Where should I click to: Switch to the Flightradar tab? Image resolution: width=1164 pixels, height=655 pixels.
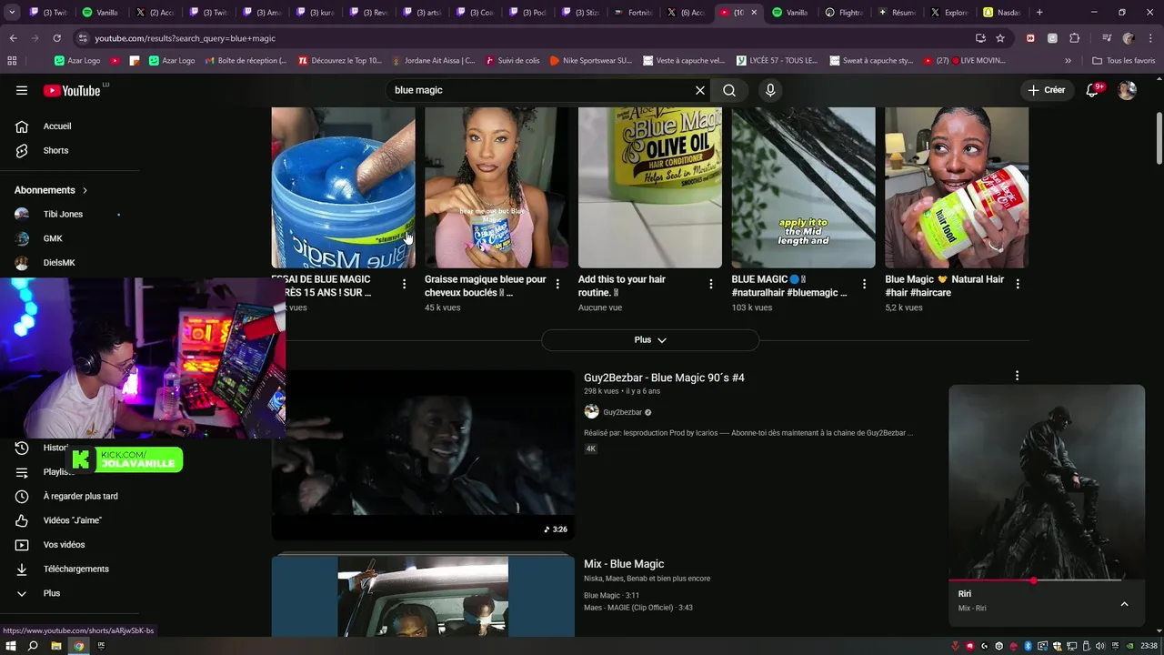click(x=844, y=13)
